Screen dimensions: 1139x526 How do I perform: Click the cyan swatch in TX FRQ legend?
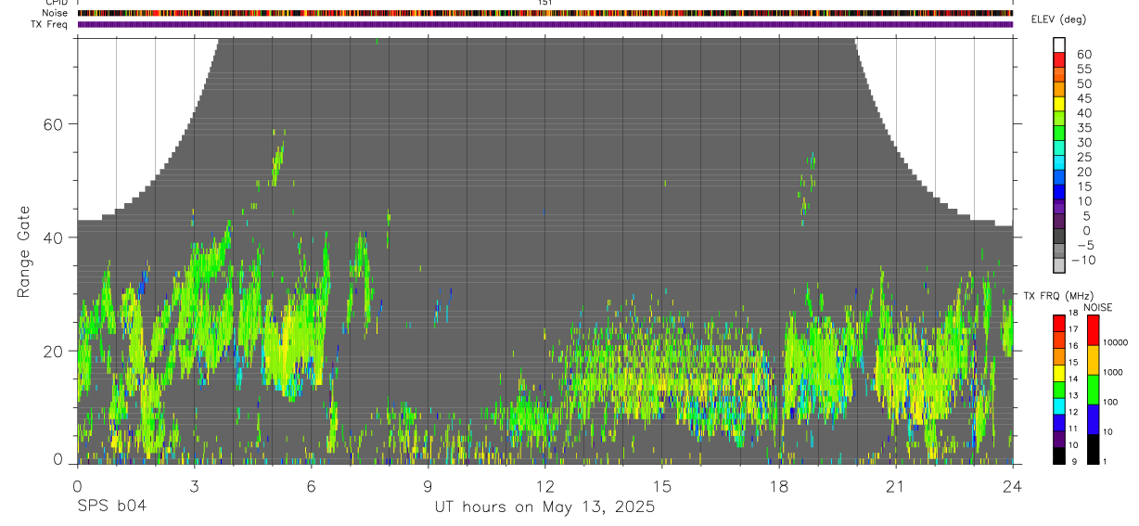pos(1059,407)
